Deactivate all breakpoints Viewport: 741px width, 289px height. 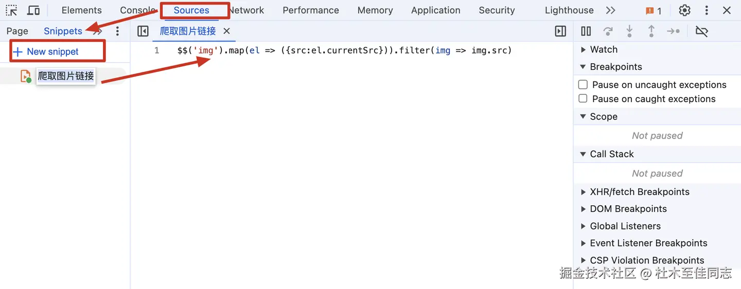[x=701, y=31]
